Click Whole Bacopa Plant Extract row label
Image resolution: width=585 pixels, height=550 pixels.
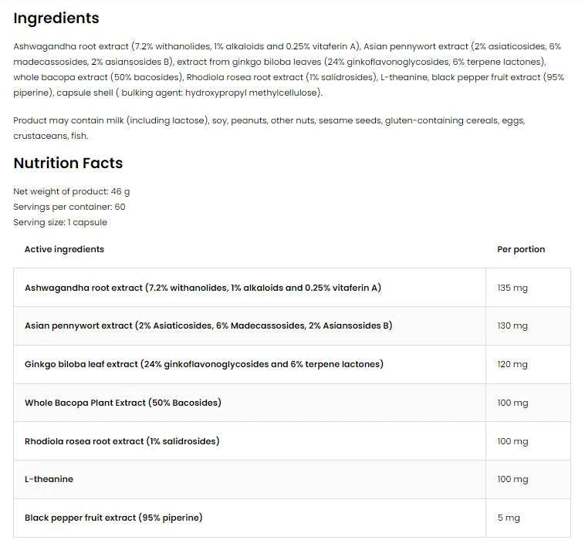(123, 403)
